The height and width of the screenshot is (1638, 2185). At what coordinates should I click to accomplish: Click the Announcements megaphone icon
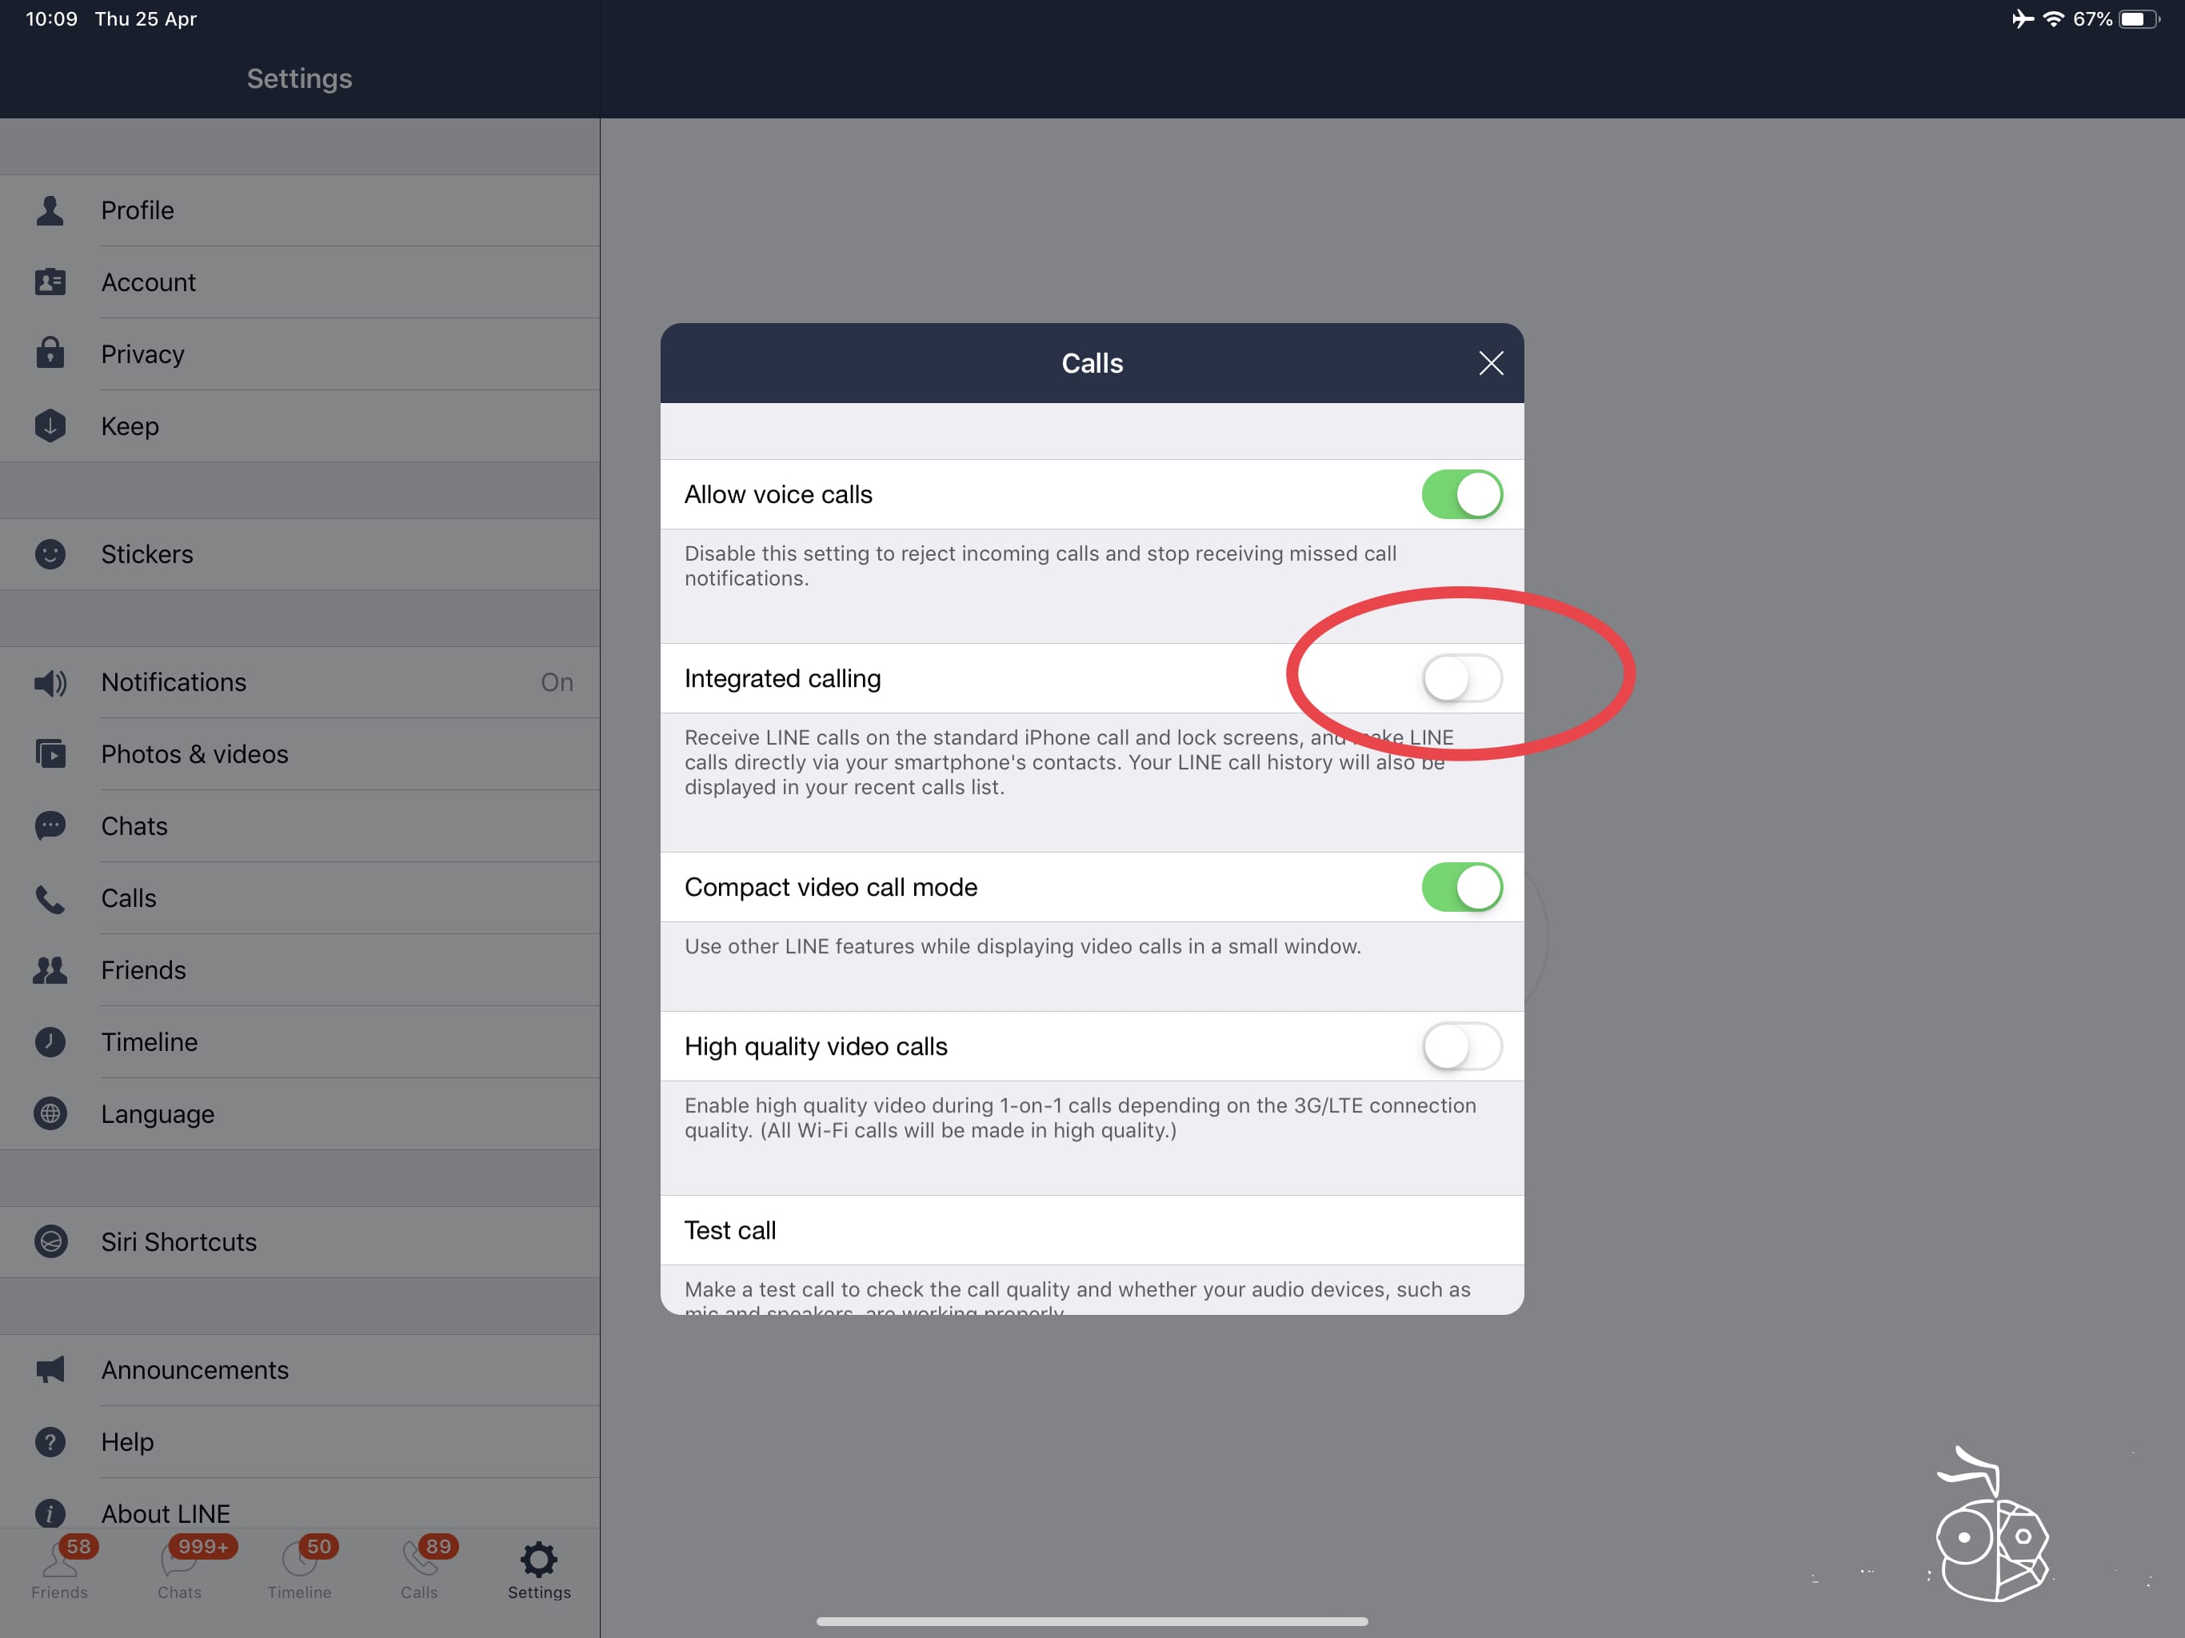point(50,1370)
